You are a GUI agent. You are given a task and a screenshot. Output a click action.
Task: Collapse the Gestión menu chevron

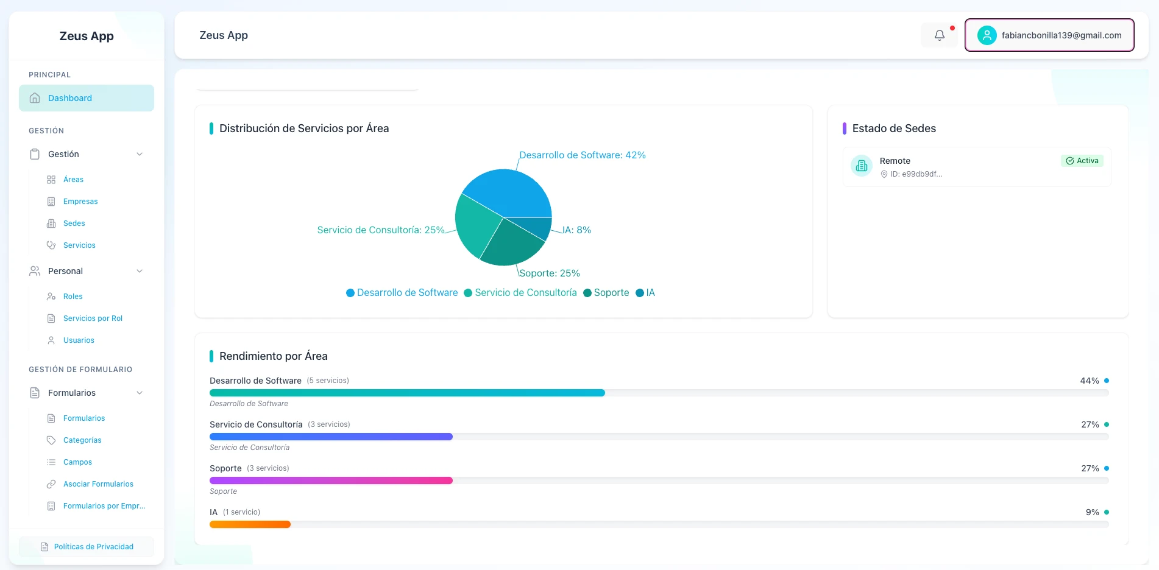[x=140, y=154]
